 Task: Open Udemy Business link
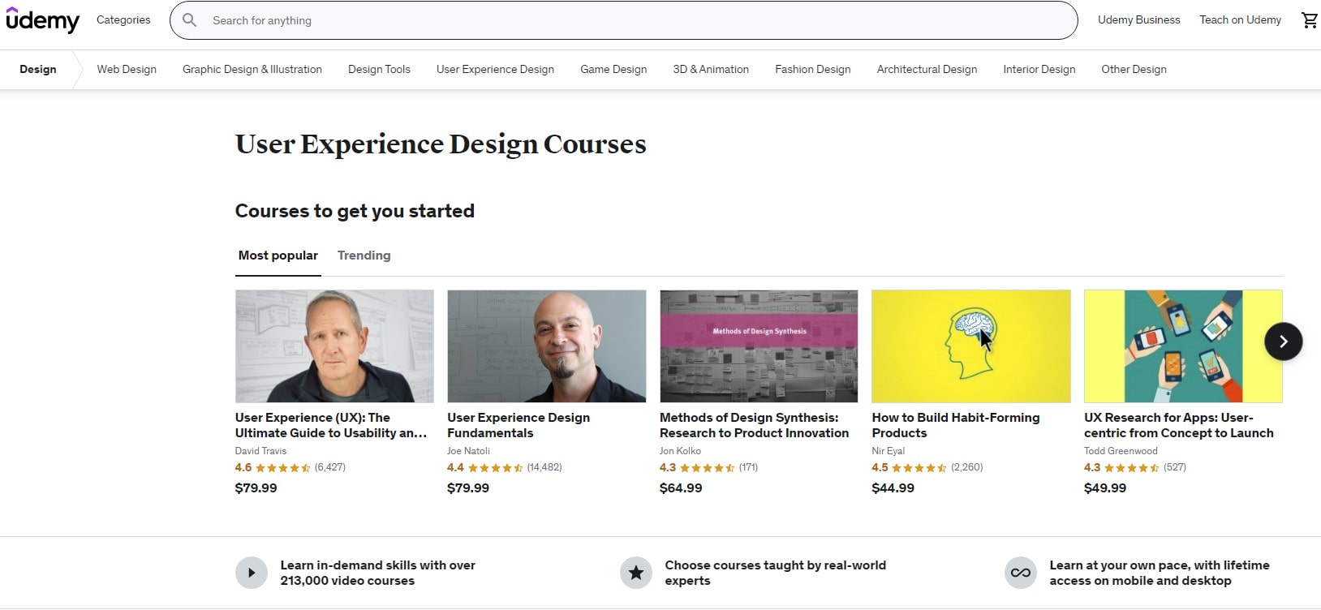click(x=1138, y=20)
